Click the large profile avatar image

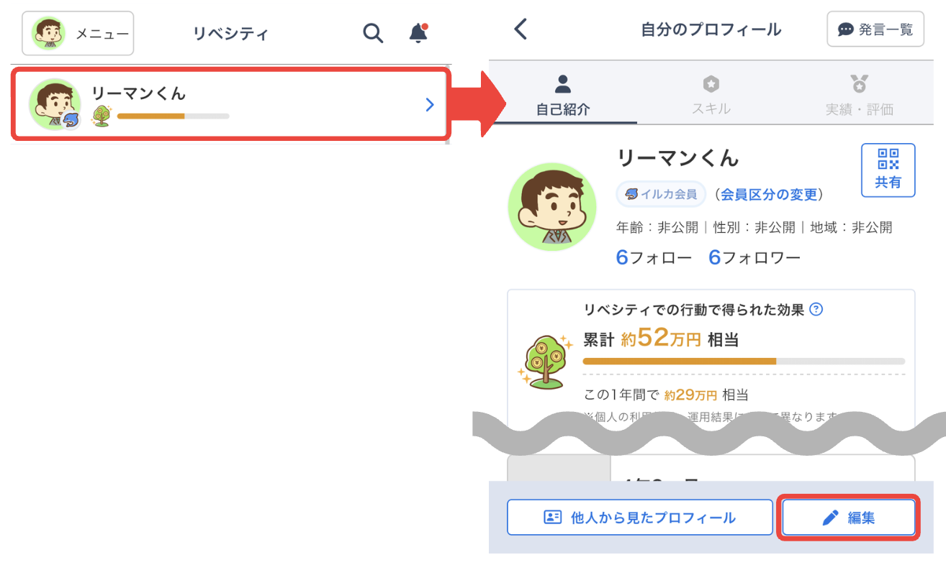point(552,207)
